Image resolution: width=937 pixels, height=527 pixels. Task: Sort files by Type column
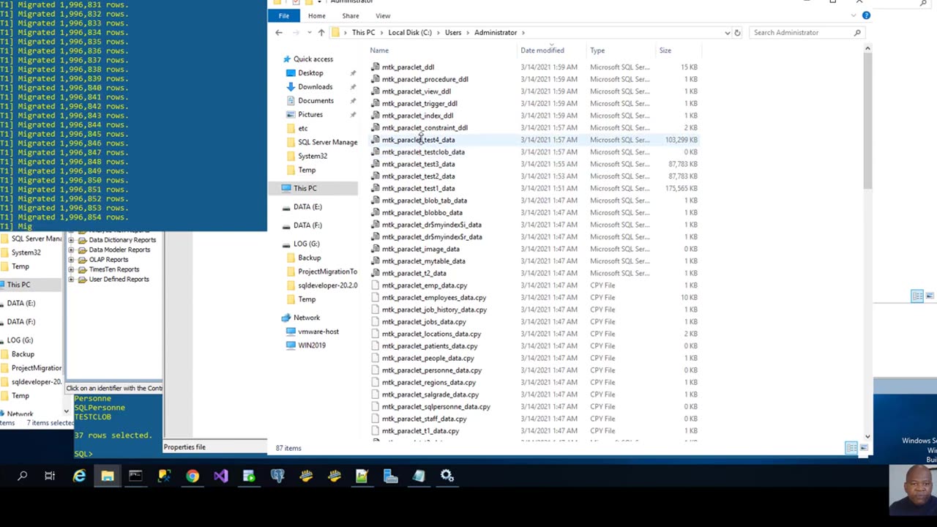coord(597,51)
